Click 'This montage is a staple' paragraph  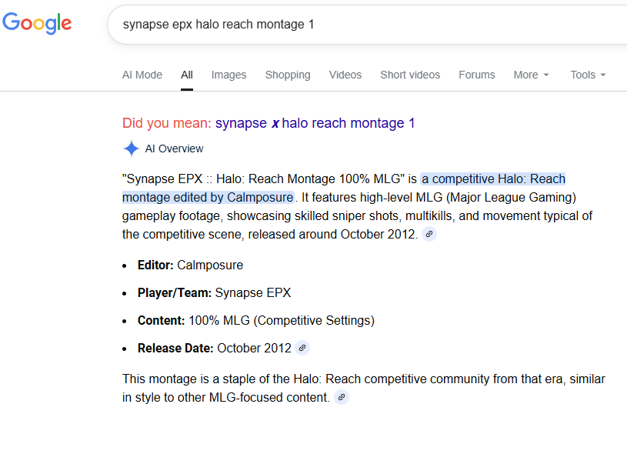363,388
